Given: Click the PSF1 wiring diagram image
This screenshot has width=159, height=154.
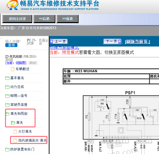Looking at the screenshot, I should (121, 122).
